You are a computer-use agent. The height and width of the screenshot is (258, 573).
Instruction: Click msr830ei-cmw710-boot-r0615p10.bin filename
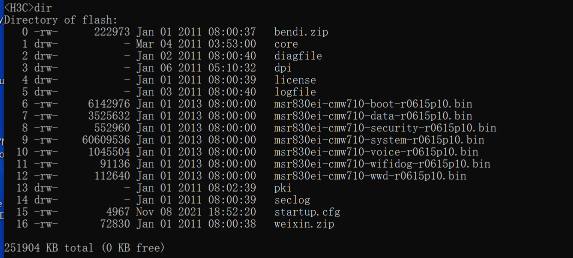(373, 104)
